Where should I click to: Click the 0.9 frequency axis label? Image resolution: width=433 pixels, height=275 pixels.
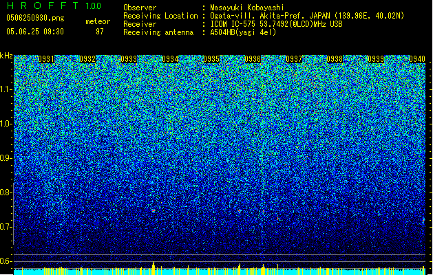click(6, 158)
